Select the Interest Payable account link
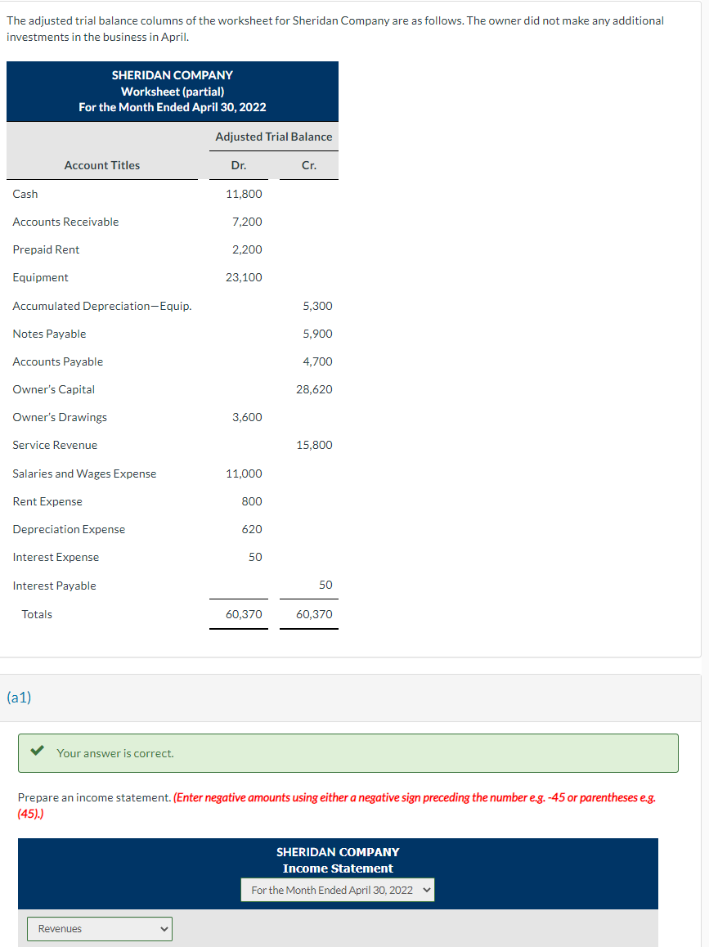This screenshot has height=947, width=709. [x=54, y=585]
